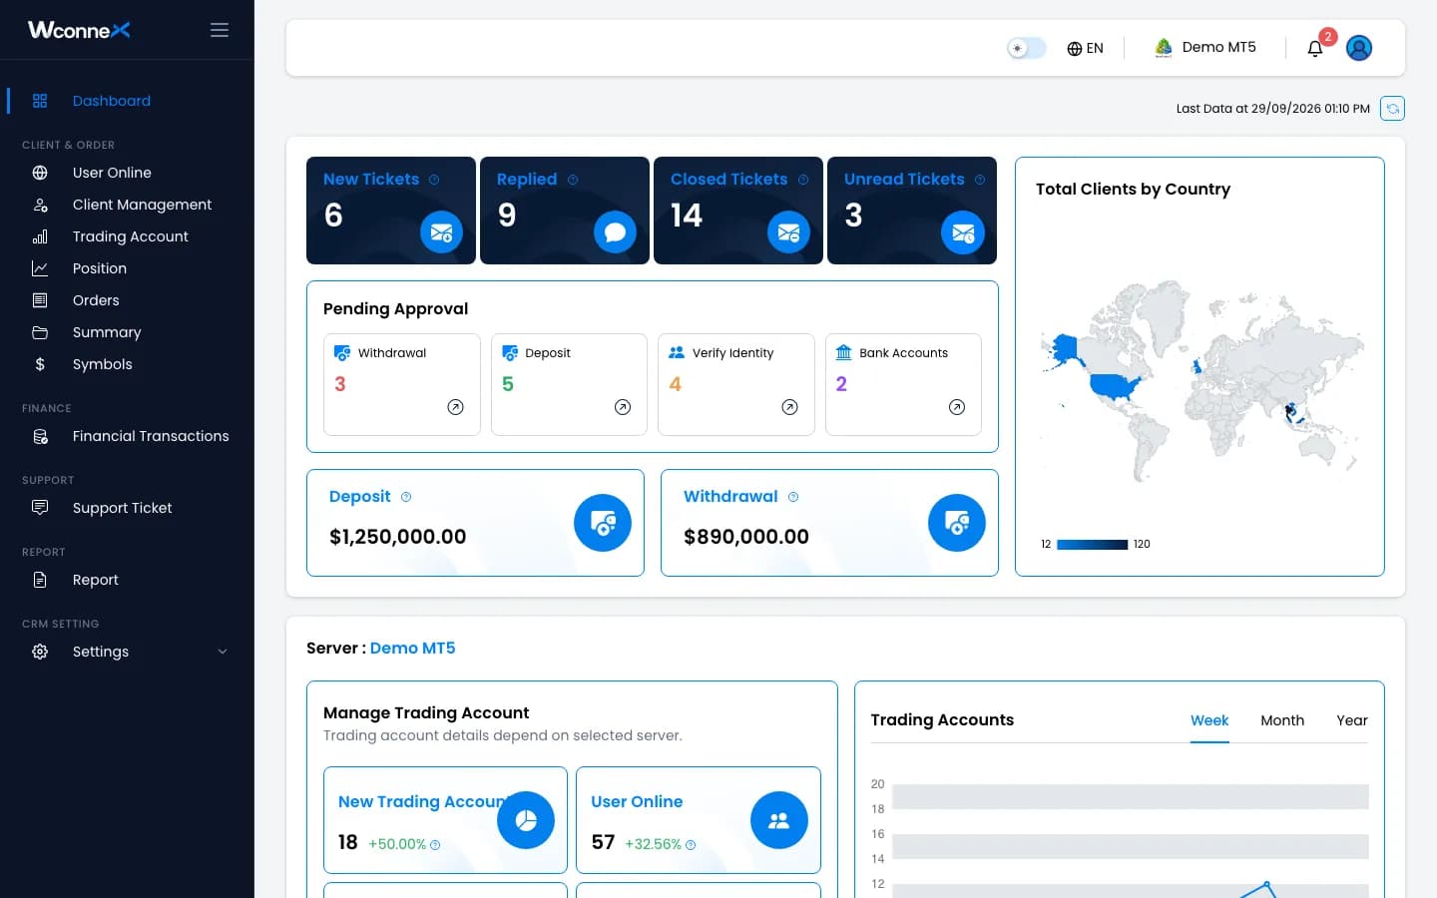Switch Trading Accounts chart to Month

[x=1282, y=720]
